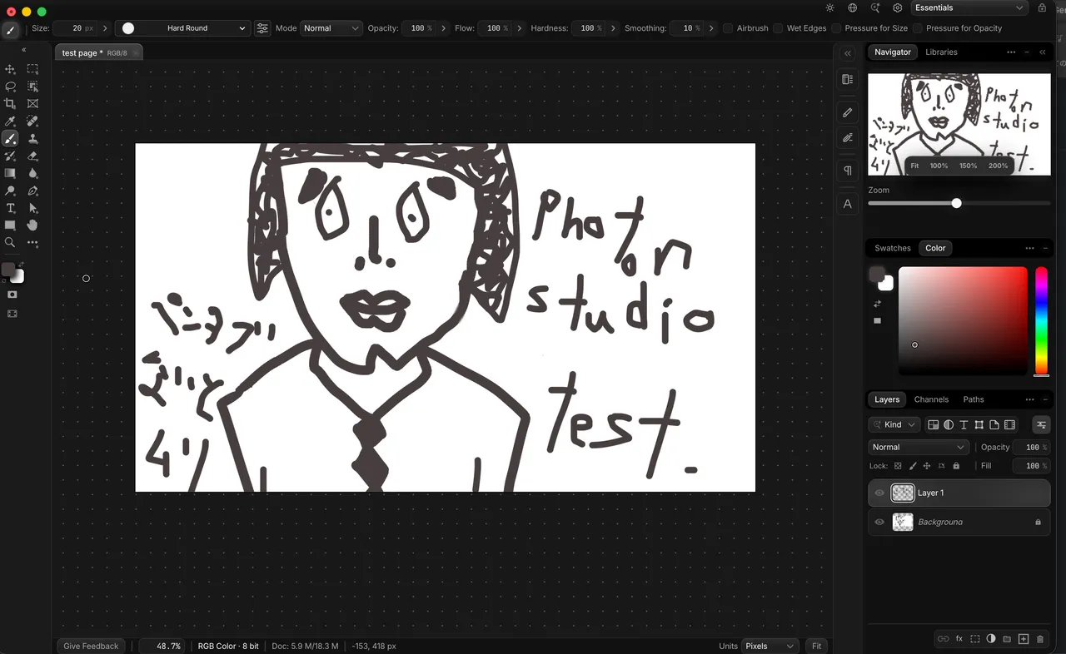Image resolution: width=1066 pixels, height=654 pixels.
Task: Enable the Airbrush checkbox
Action: [x=728, y=28]
